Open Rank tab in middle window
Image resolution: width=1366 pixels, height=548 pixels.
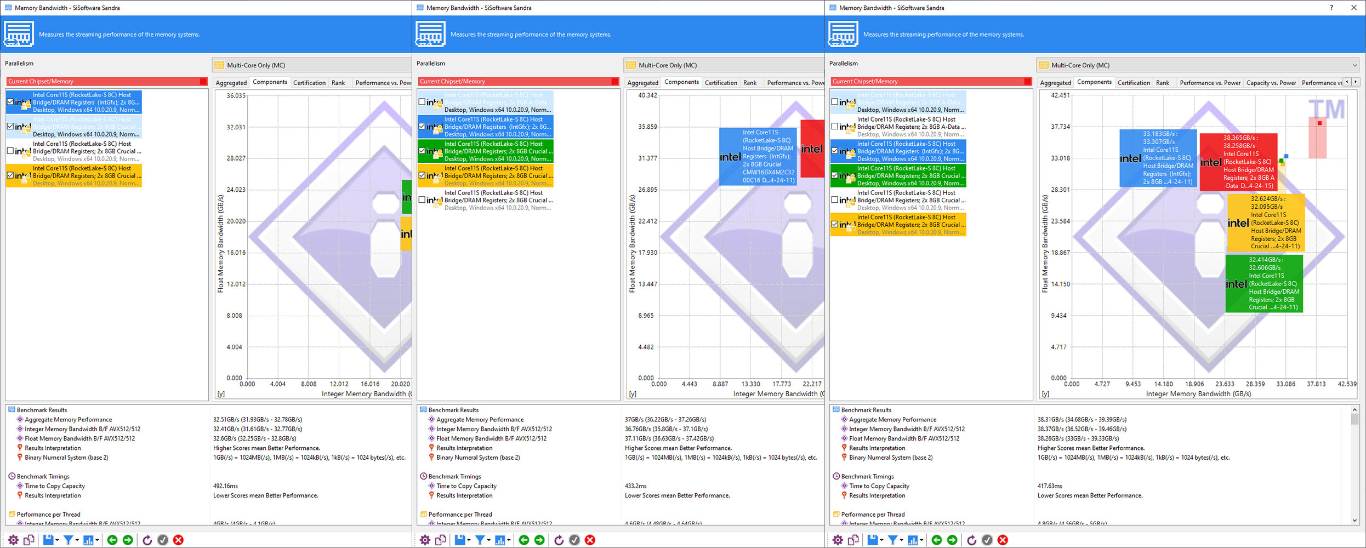point(750,83)
